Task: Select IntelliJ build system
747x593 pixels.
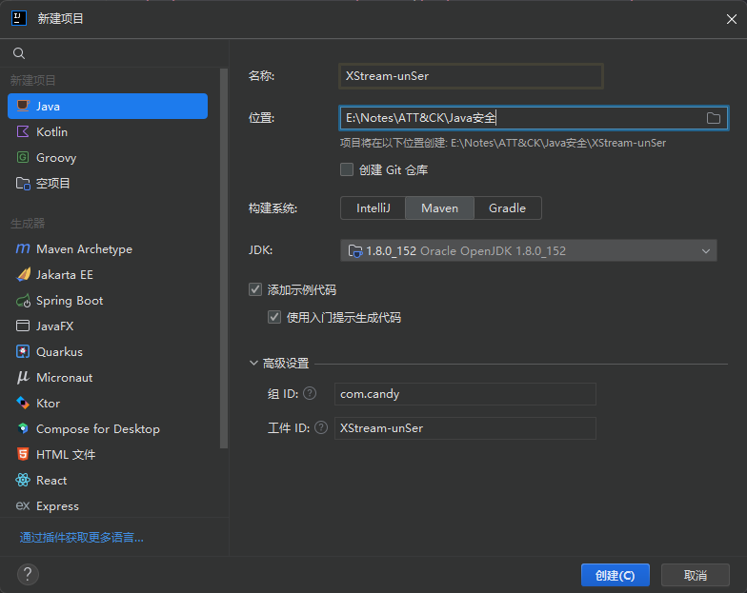Action: pos(373,208)
